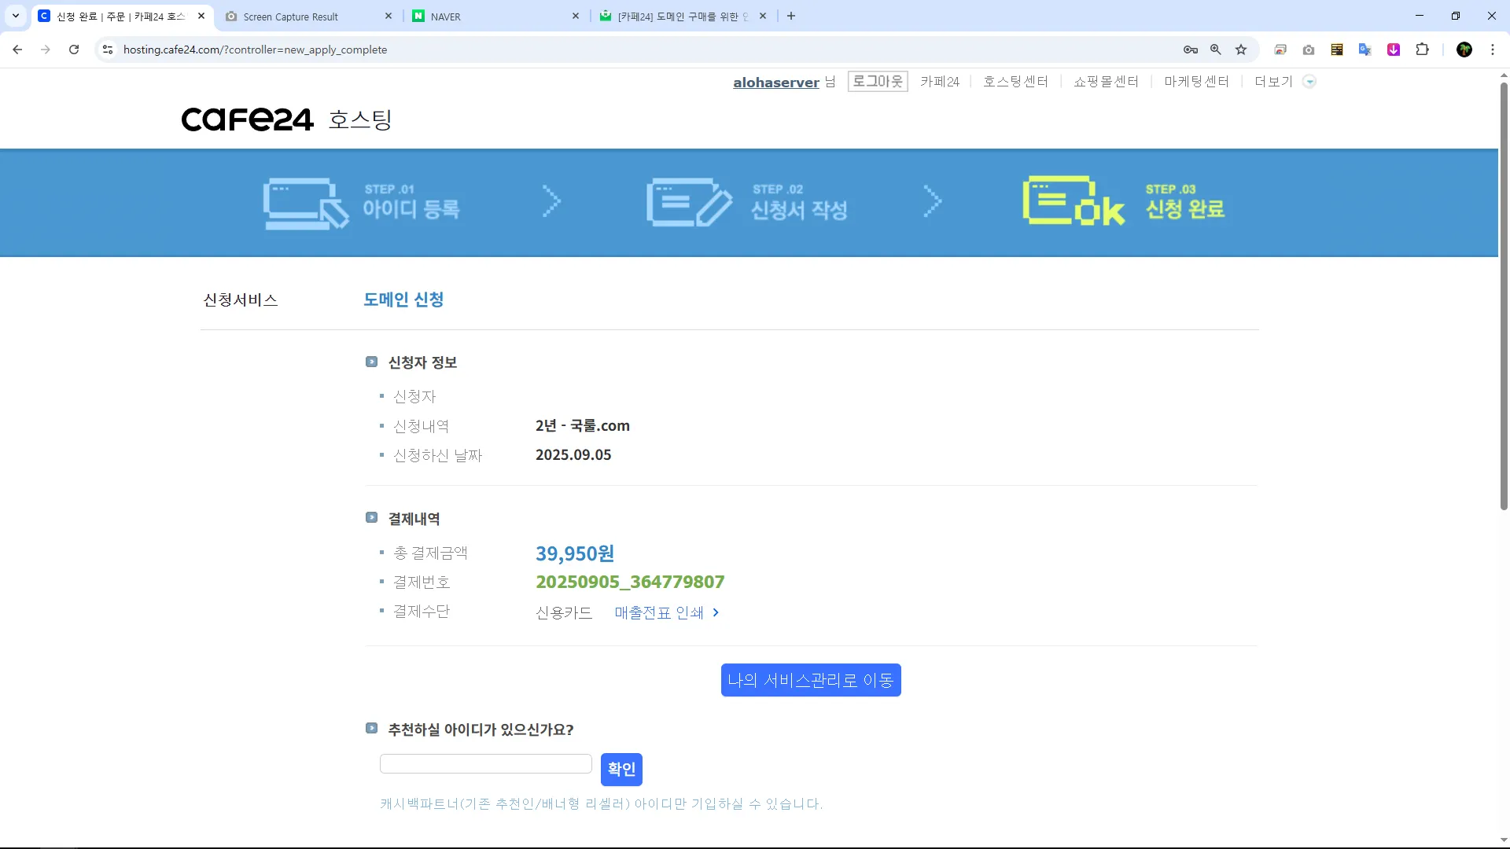Open the password manager key icon
Image resolution: width=1510 pixels, height=849 pixels.
point(1190,50)
